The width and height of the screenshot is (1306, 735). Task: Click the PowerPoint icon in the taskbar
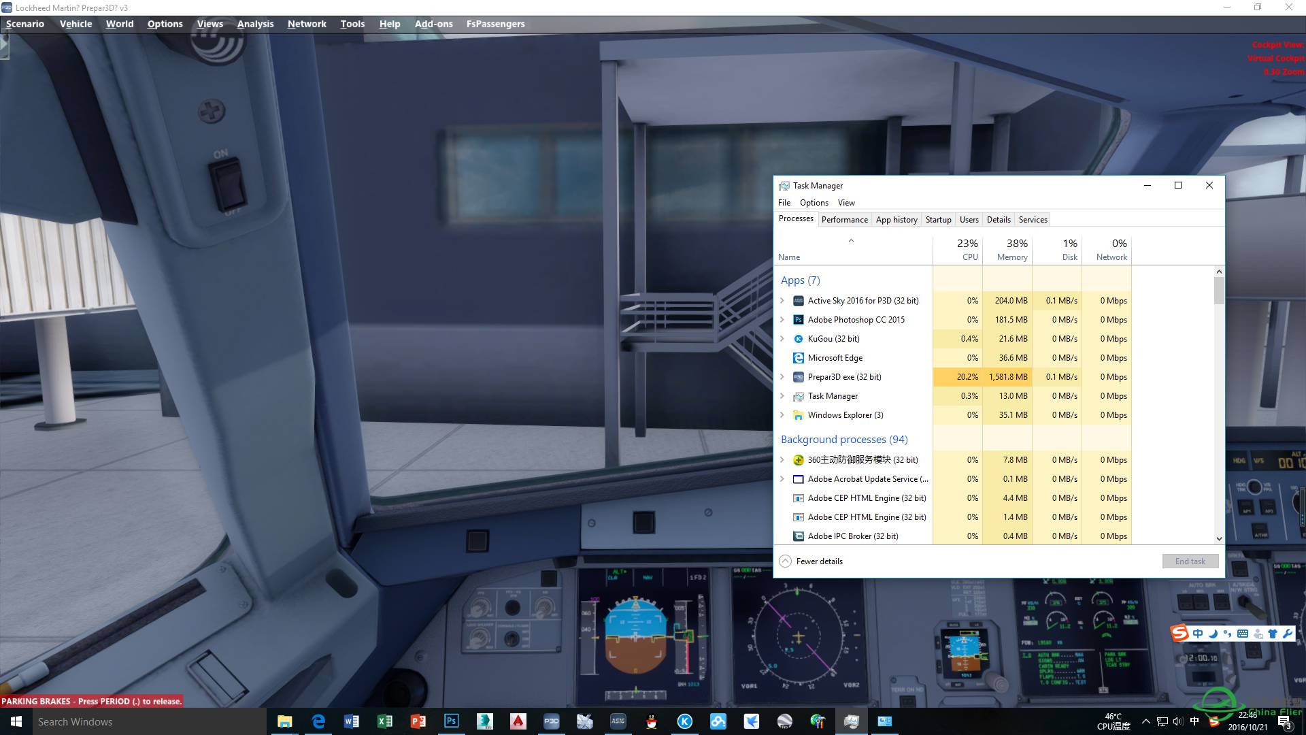[417, 721]
